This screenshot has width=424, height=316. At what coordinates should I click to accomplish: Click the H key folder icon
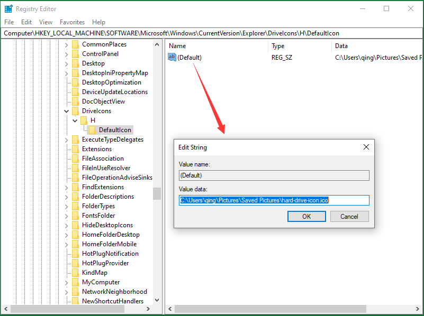coord(84,120)
